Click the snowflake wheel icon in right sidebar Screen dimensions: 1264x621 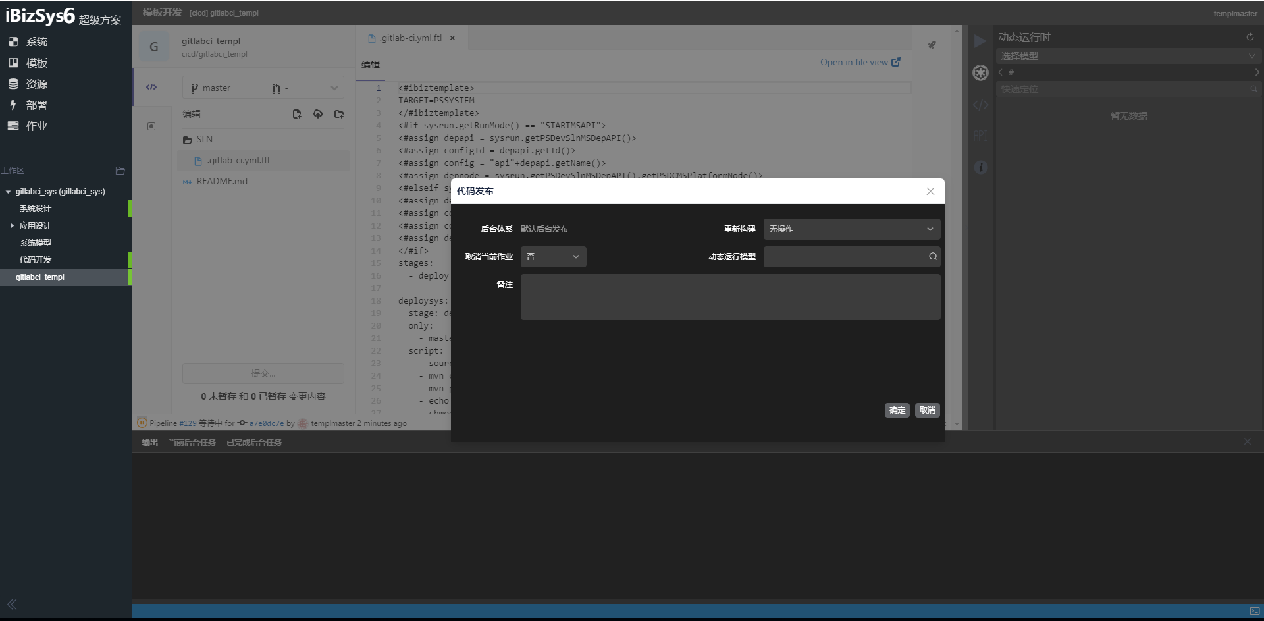(x=980, y=72)
